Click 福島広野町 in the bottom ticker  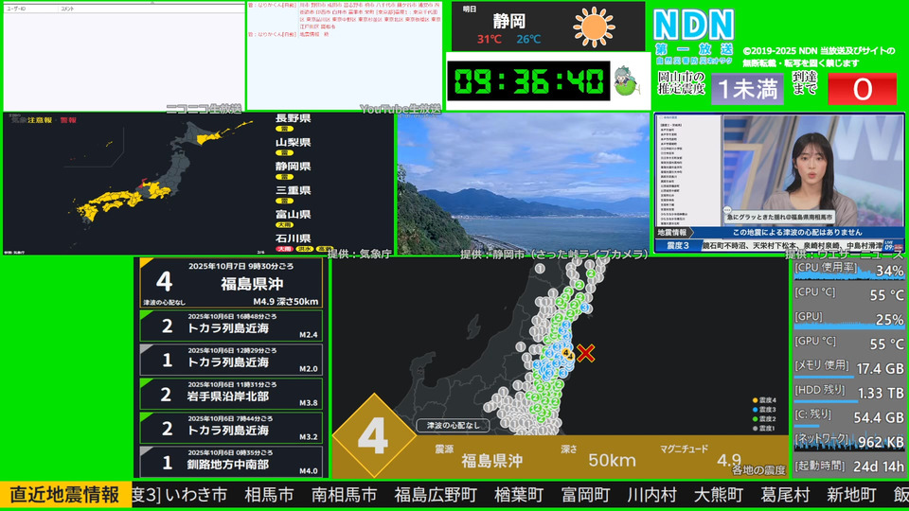click(x=436, y=495)
